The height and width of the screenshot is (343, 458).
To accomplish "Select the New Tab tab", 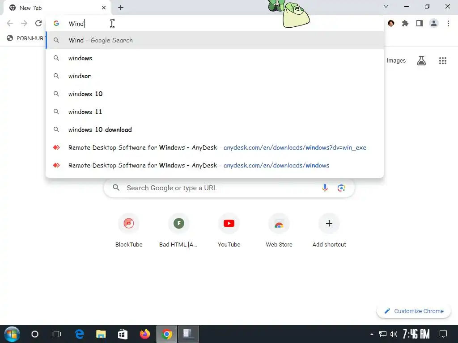I will 57,8.
